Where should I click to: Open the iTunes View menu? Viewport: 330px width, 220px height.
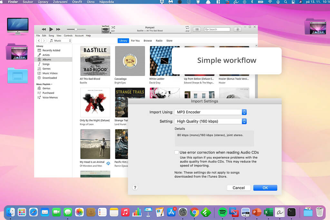click(x=59, y=35)
